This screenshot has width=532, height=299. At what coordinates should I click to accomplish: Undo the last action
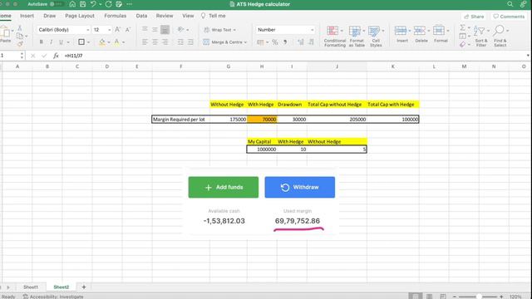tap(93, 4)
